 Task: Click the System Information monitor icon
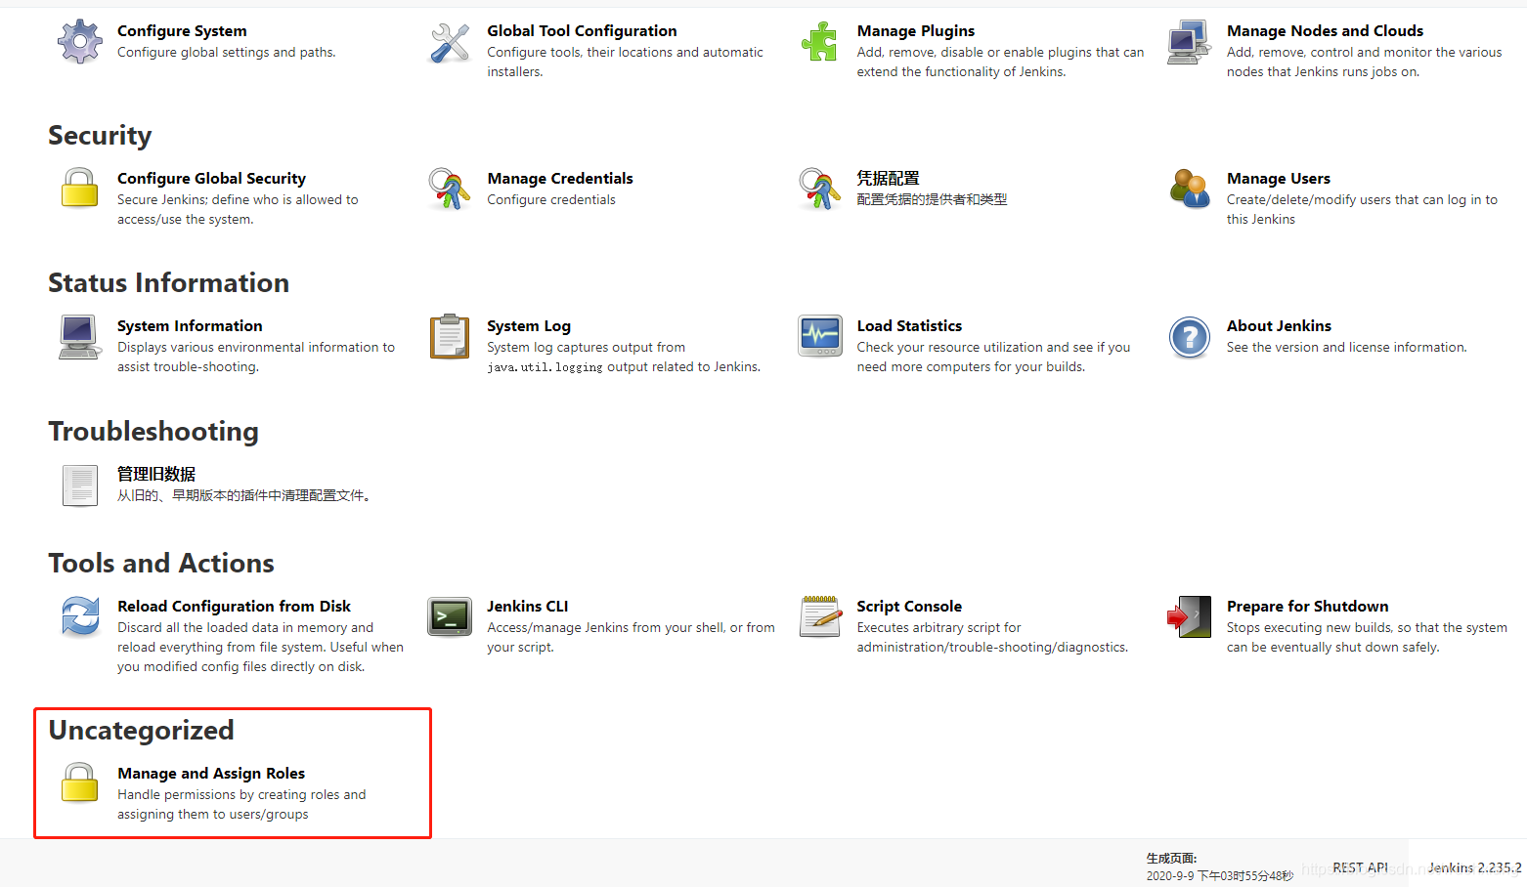(79, 337)
